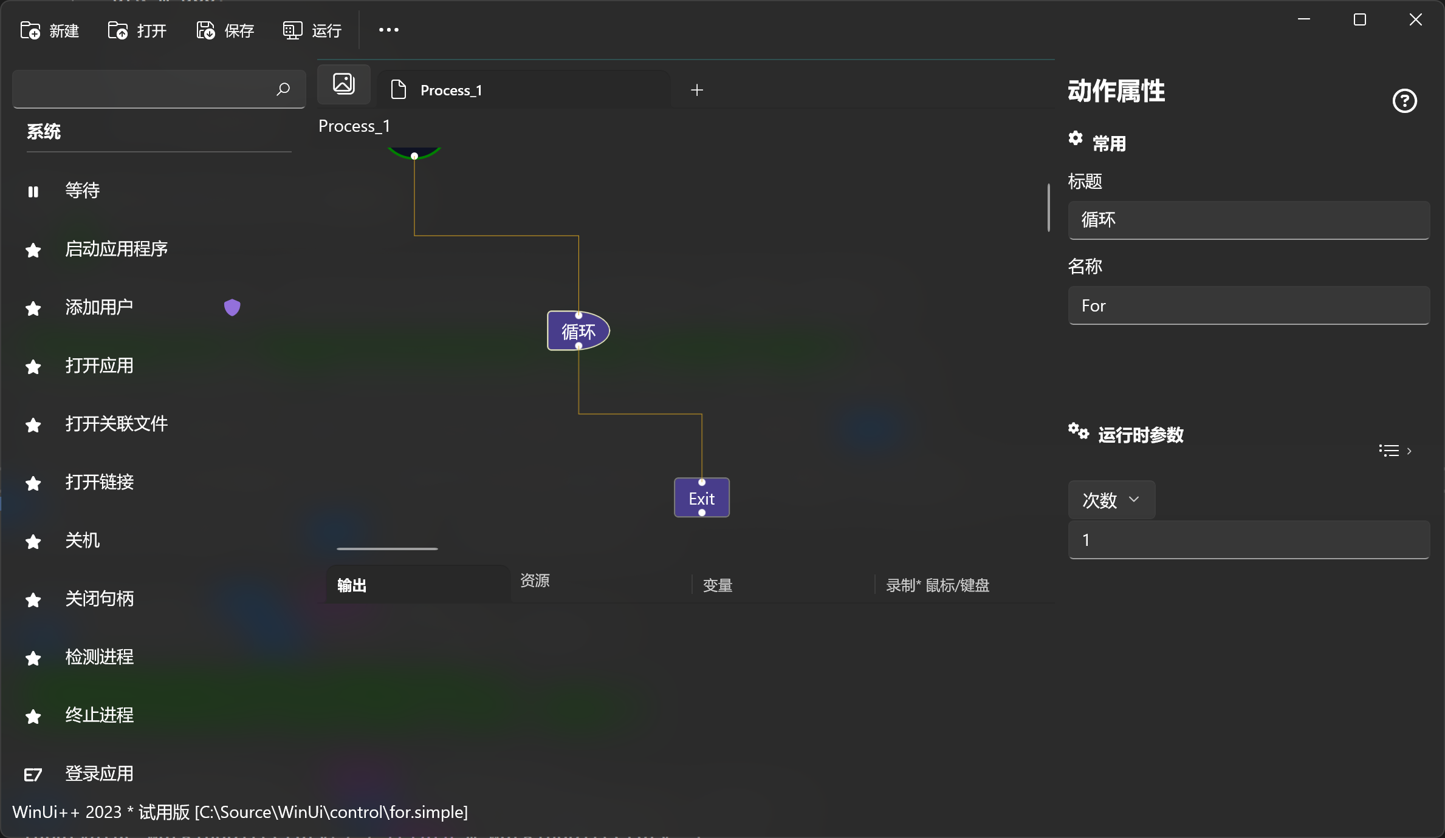
Task: Switch to the 变量 tab
Action: click(718, 585)
